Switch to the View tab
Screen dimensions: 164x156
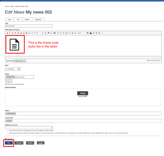pos(9,19)
